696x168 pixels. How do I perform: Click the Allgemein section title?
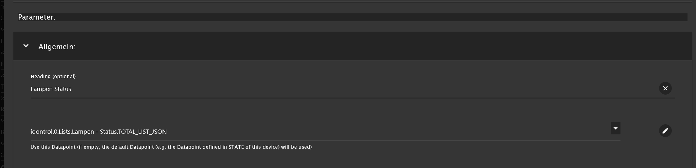click(57, 47)
